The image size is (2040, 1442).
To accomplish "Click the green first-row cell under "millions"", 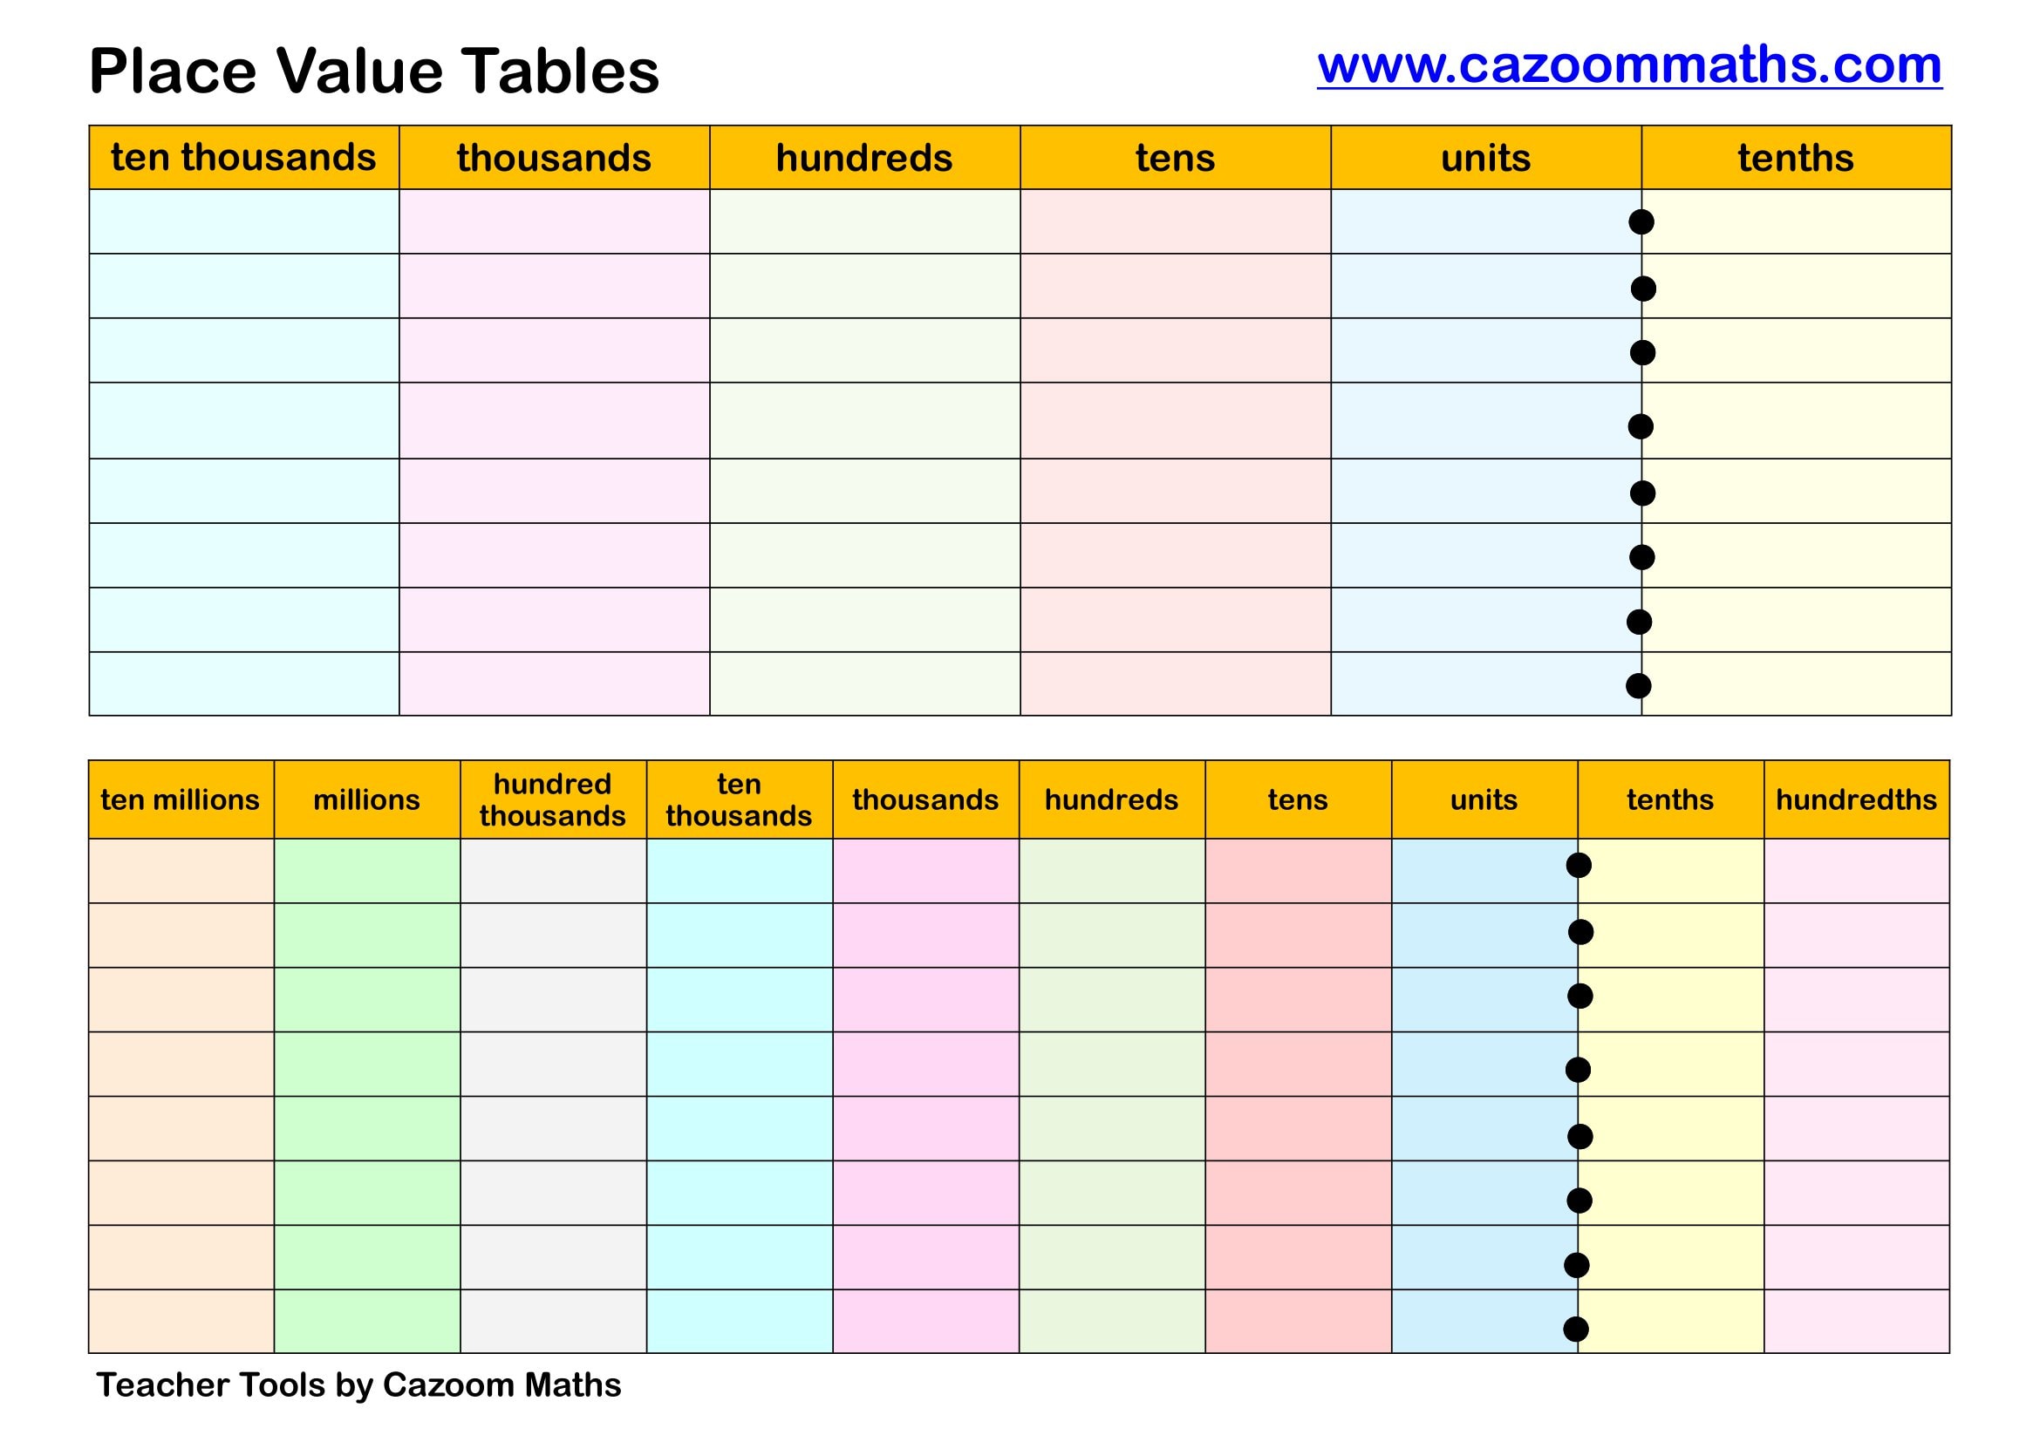I will (366, 871).
